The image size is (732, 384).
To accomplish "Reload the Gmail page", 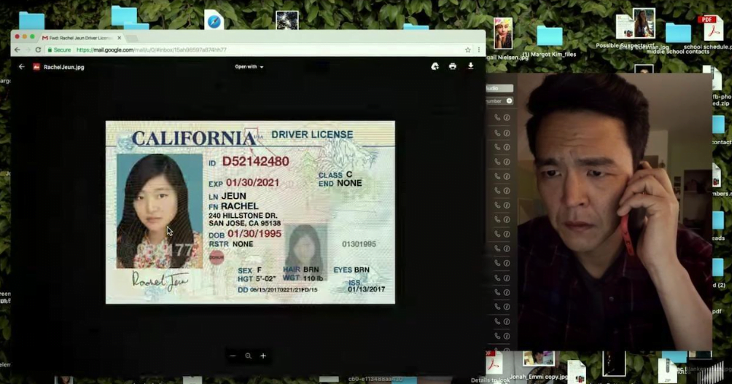I will (x=39, y=50).
